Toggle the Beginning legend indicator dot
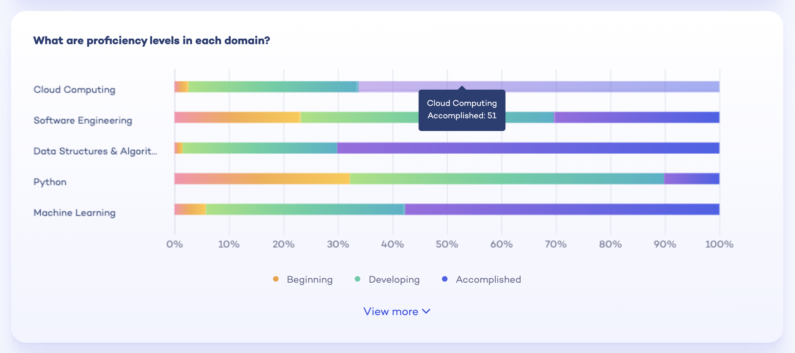The width and height of the screenshot is (795, 353). [x=276, y=279]
